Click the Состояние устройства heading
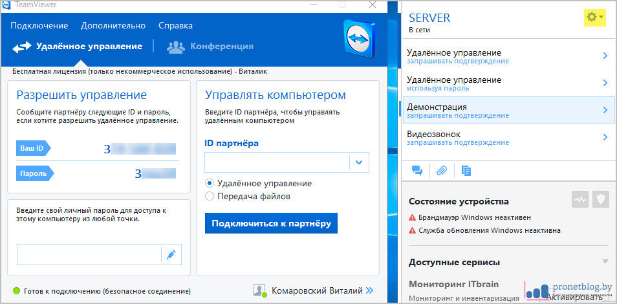 click(x=459, y=202)
